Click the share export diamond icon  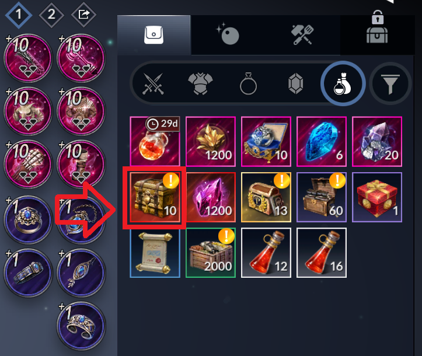pos(83,15)
